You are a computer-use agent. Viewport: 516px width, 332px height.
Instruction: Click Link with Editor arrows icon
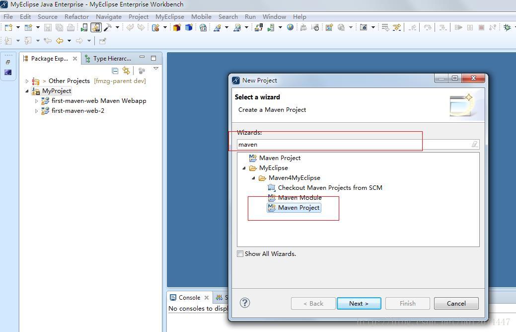(x=126, y=71)
